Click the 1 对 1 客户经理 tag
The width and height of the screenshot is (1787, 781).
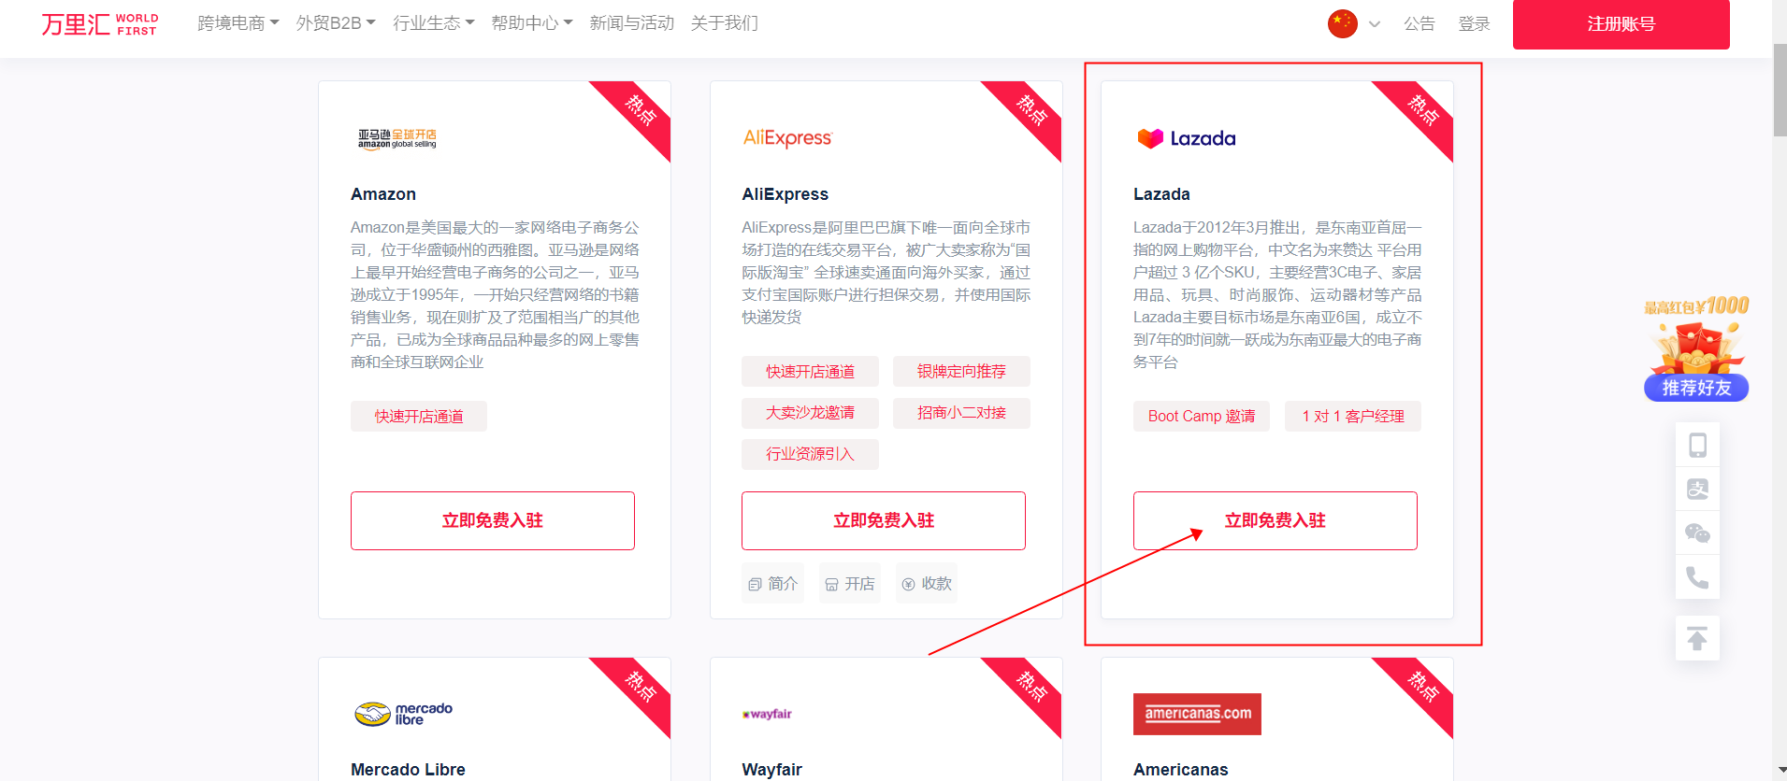tap(1353, 417)
